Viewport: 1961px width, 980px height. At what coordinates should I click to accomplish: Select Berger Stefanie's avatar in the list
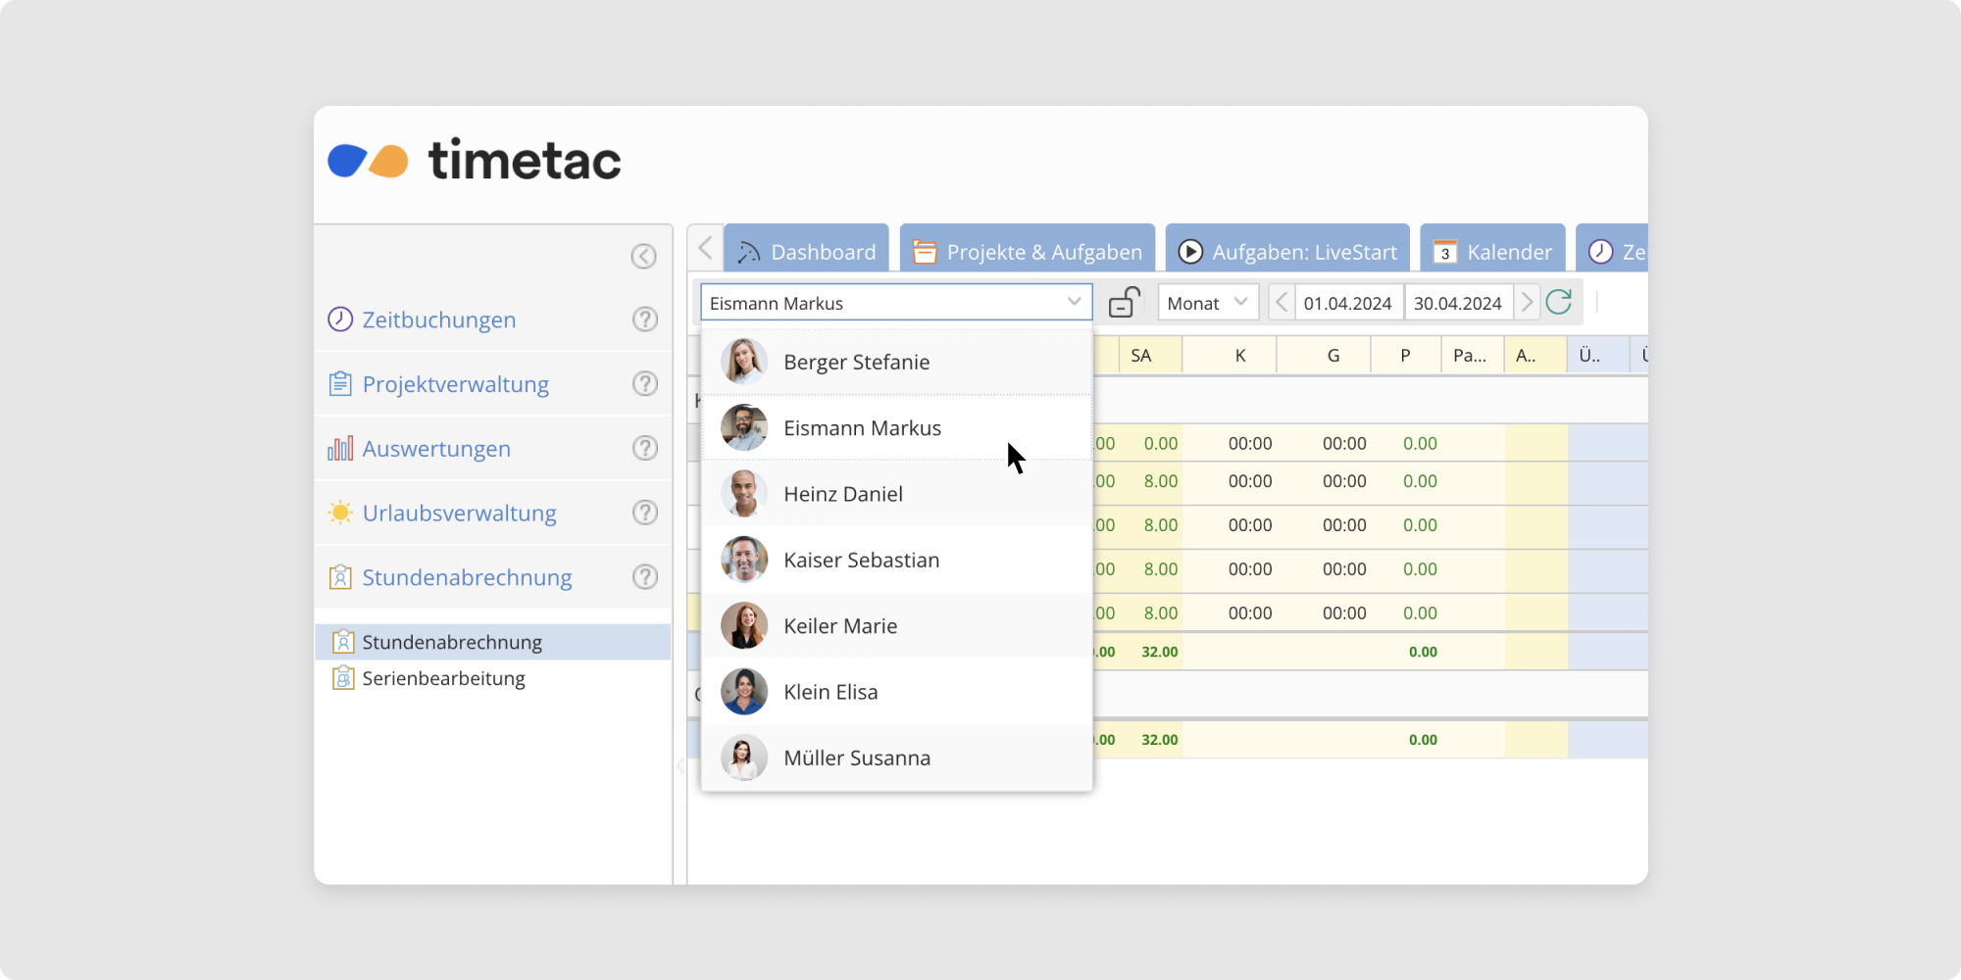coord(744,362)
